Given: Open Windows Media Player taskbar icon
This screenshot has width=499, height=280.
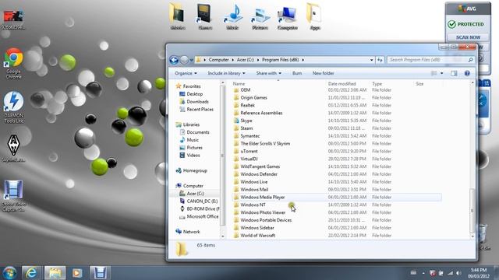Looking at the screenshot, I should point(77,273).
